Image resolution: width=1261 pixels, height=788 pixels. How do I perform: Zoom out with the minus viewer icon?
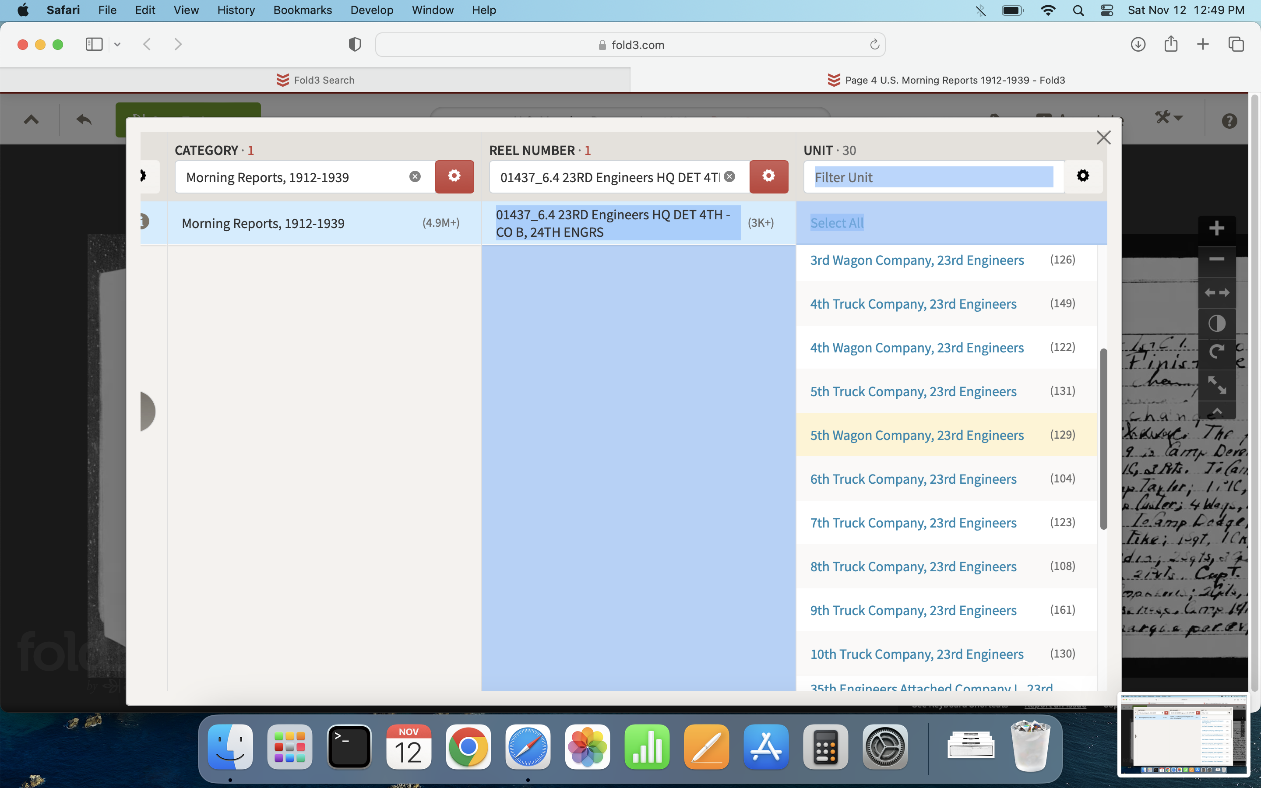point(1216,259)
